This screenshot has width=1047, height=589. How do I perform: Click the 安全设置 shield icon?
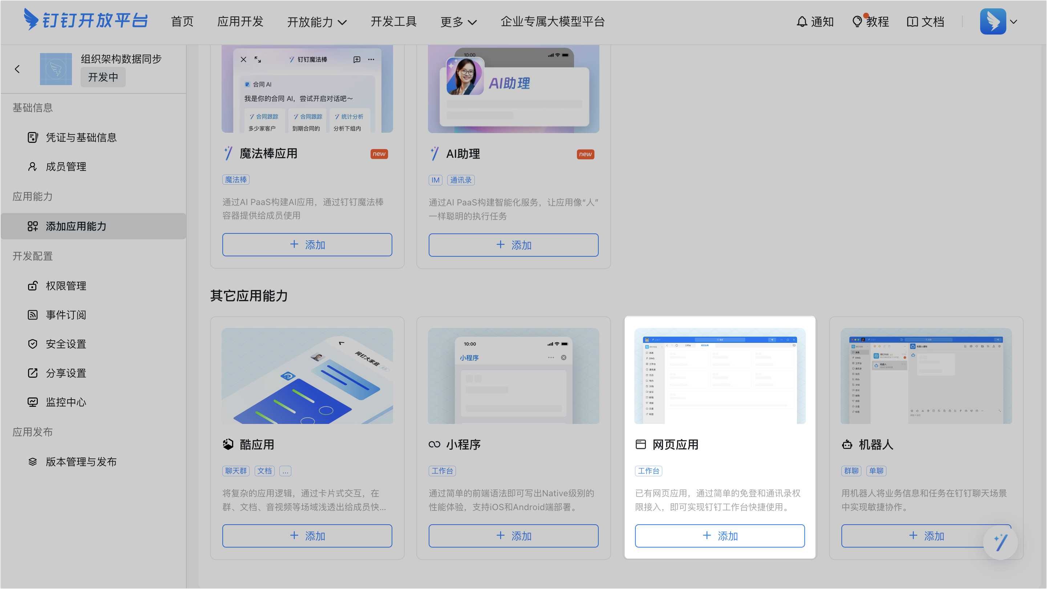coord(33,344)
